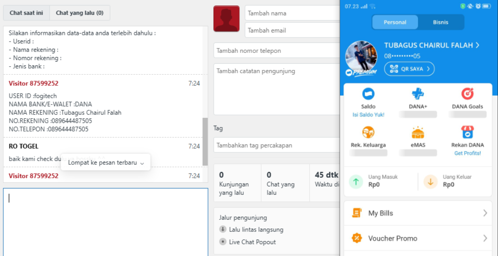Viewport: 498px width, 256px height.
Task: Click the QR SAYA button
Action: click(x=409, y=69)
